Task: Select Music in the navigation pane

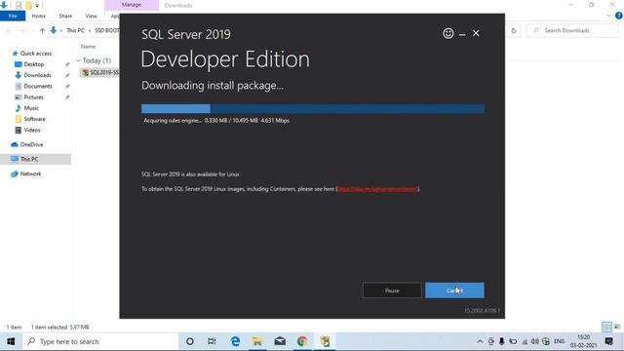Action: tap(31, 108)
